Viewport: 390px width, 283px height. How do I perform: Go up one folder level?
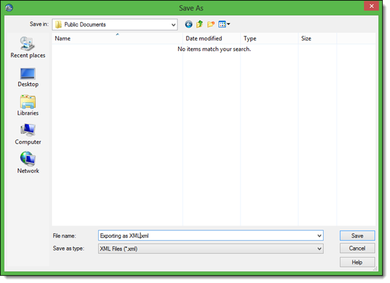coord(200,25)
